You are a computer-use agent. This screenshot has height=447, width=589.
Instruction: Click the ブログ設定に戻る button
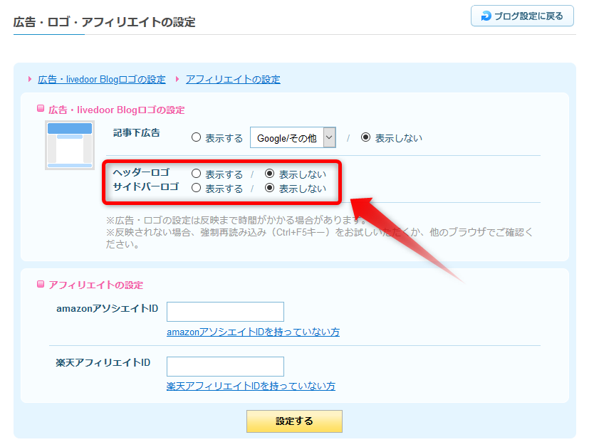point(522,16)
